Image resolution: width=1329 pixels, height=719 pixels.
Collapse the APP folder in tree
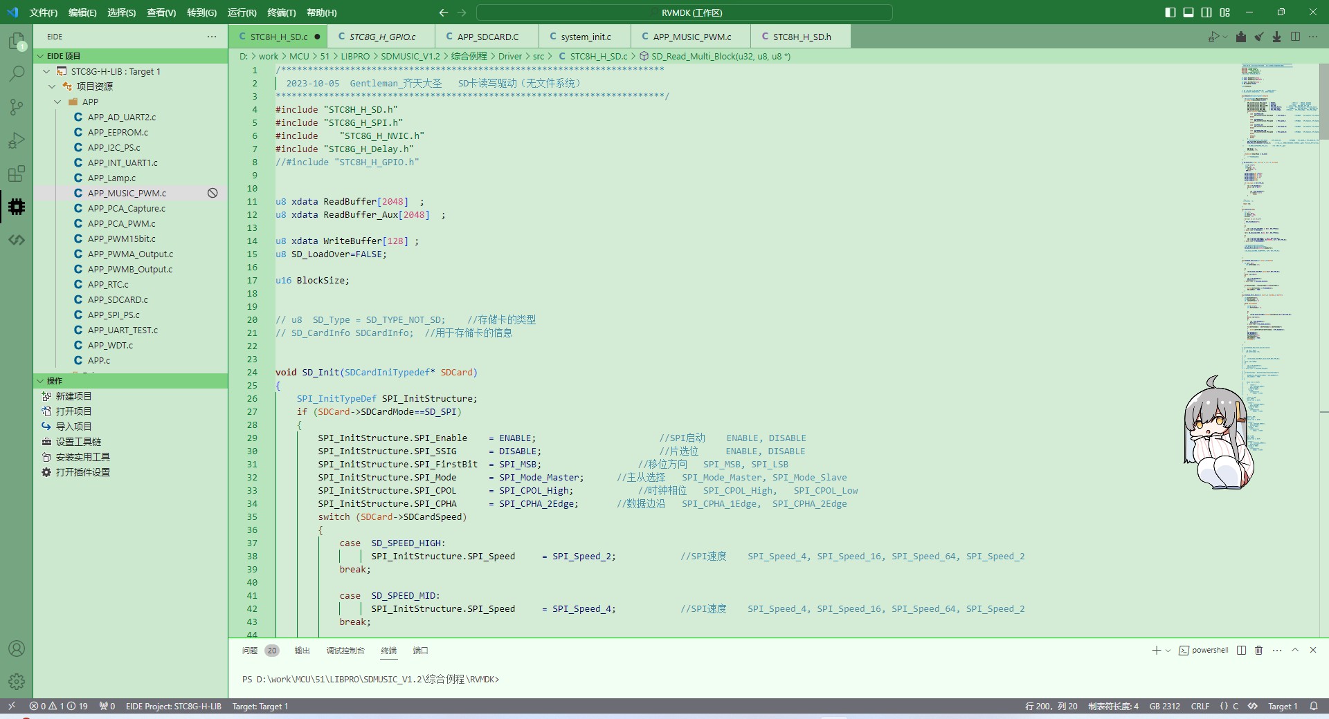pos(58,102)
